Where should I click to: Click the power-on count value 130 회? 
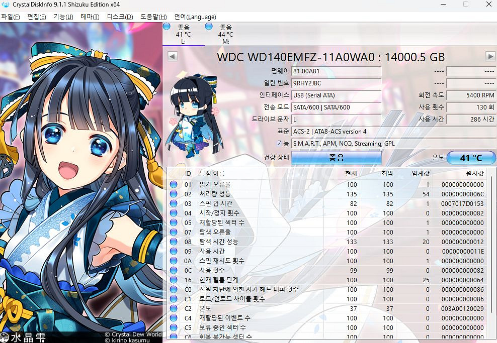tap(471, 107)
